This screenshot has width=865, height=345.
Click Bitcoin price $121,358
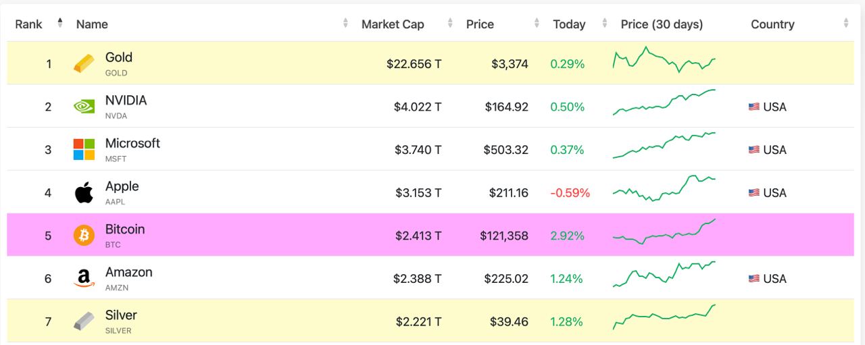click(504, 236)
